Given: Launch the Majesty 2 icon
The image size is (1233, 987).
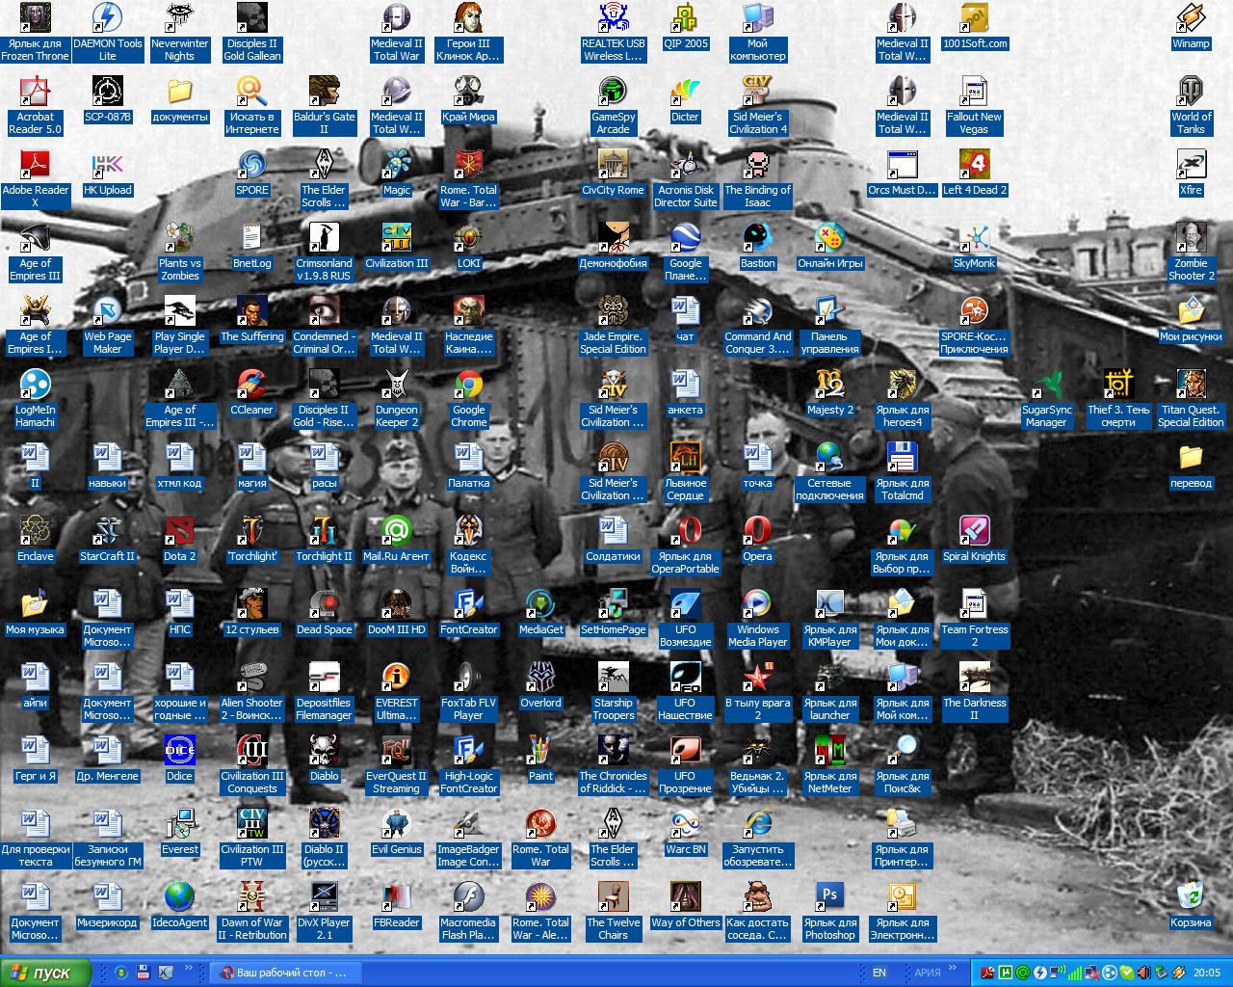Looking at the screenshot, I should click(x=829, y=392).
